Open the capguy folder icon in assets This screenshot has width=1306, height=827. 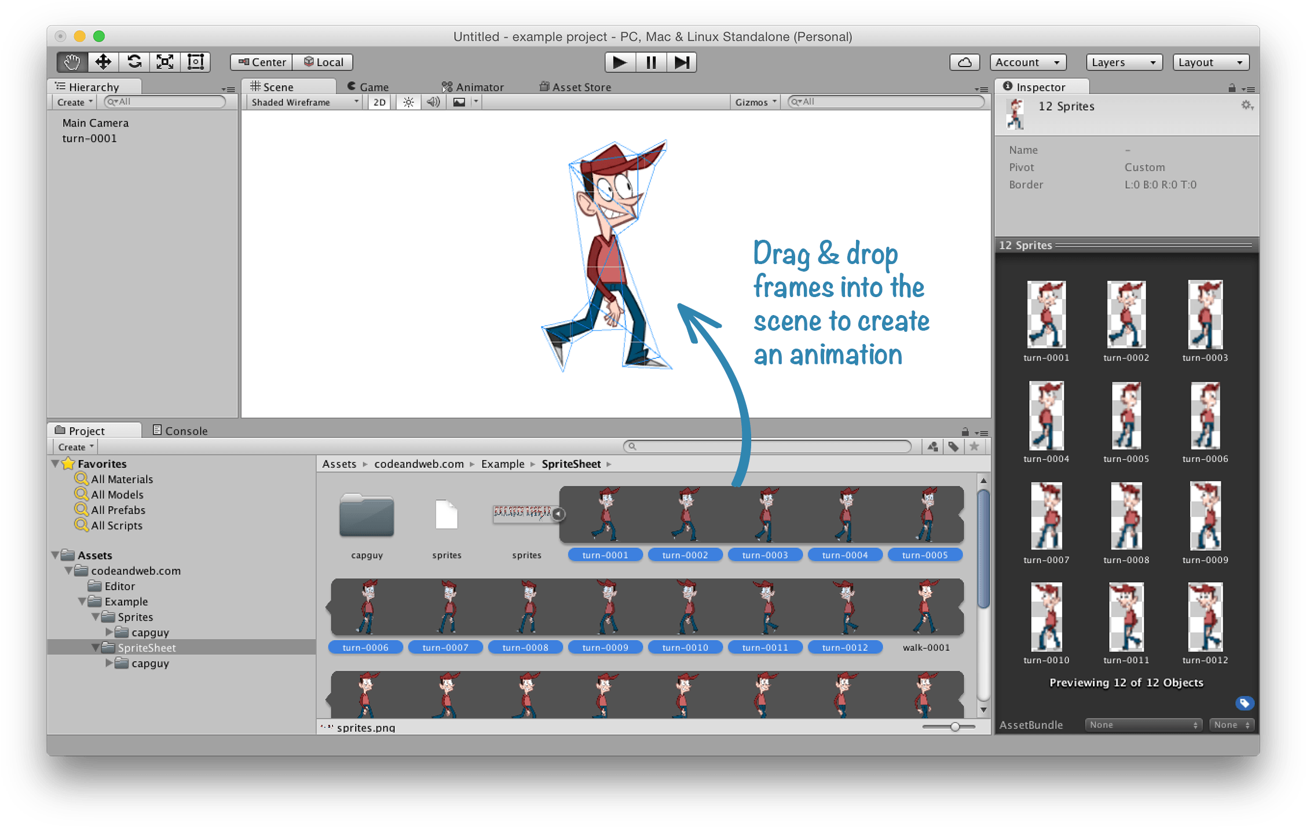tap(367, 515)
